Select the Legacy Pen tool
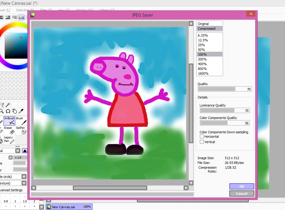285x210 pixels. pyautogui.click(x=9, y=140)
